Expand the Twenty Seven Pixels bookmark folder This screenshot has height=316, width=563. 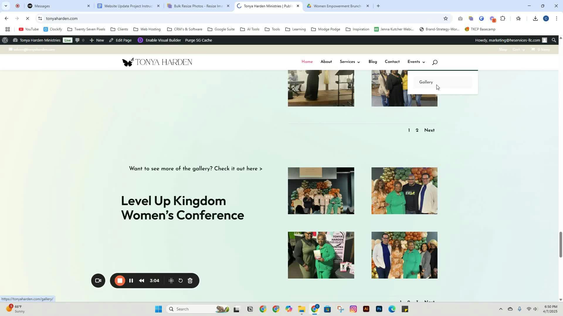coord(86,29)
